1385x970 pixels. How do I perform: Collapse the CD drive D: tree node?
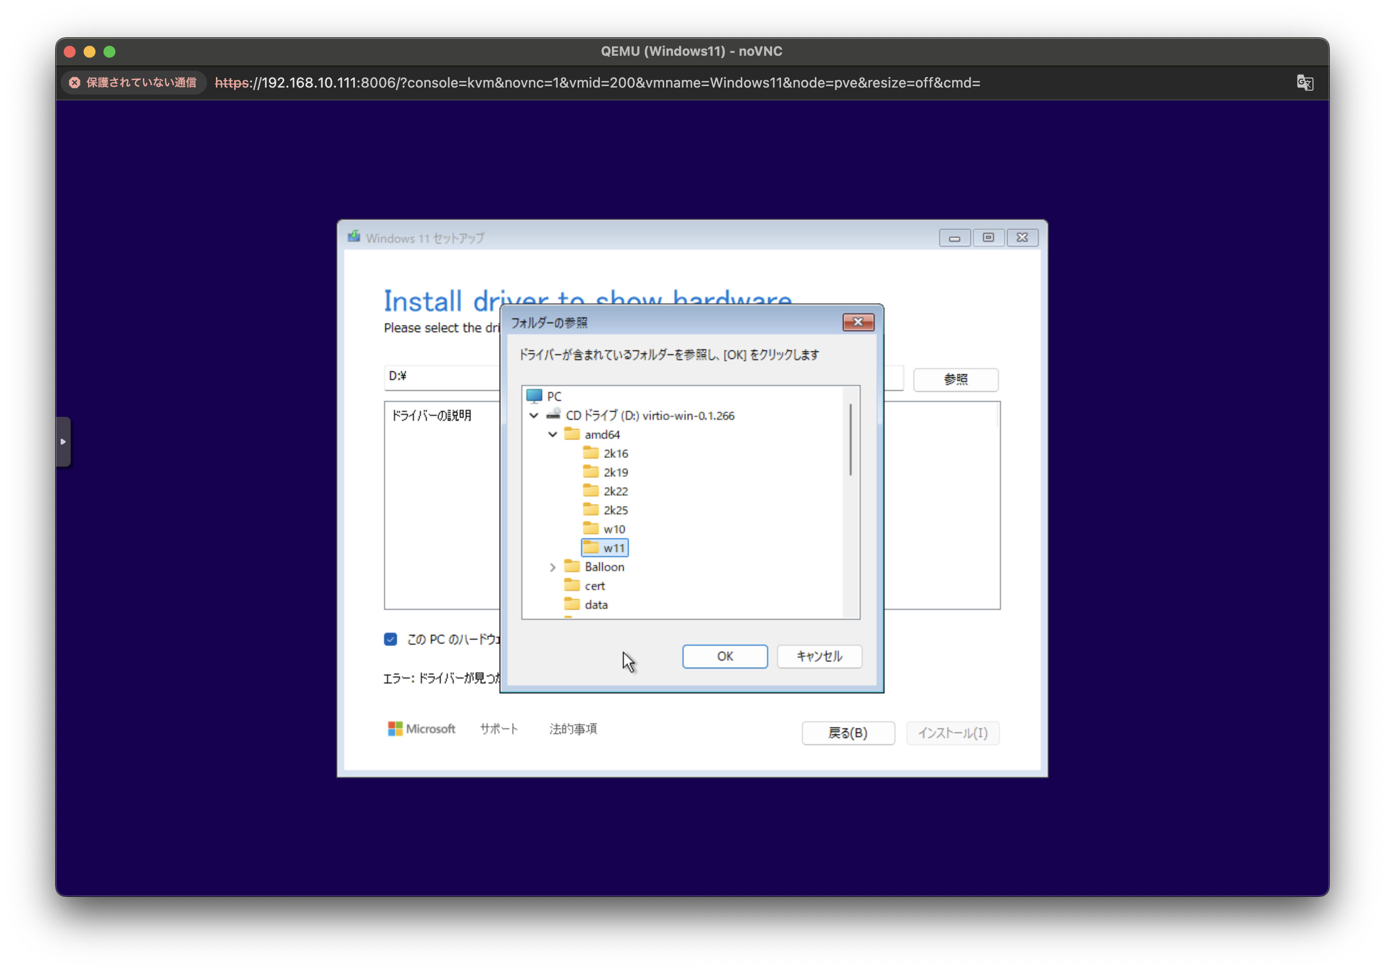(534, 416)
